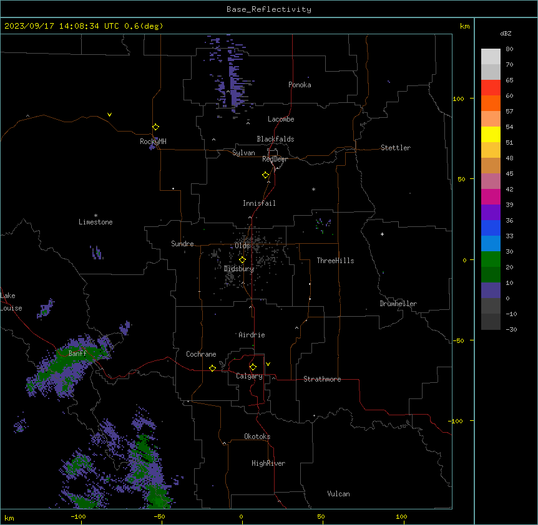This screenshot has width=538, height=525.
Task: Click the Didsbury label
Action: coord(239,269)
